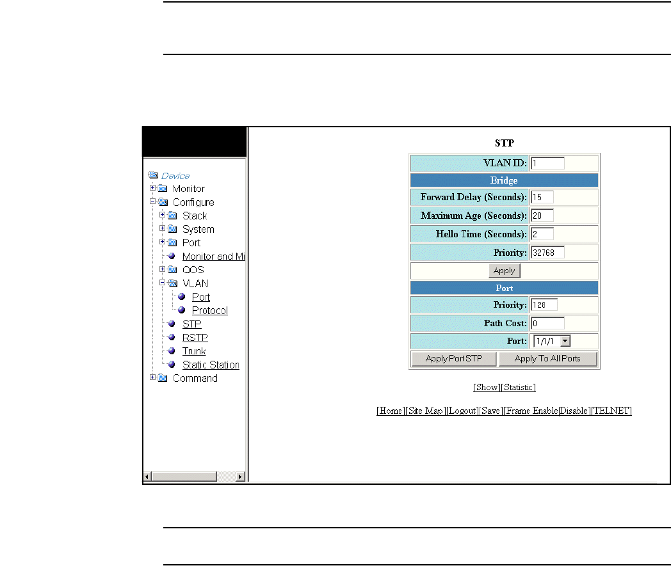Collapse the VLAN tree node

pos(162,283)
